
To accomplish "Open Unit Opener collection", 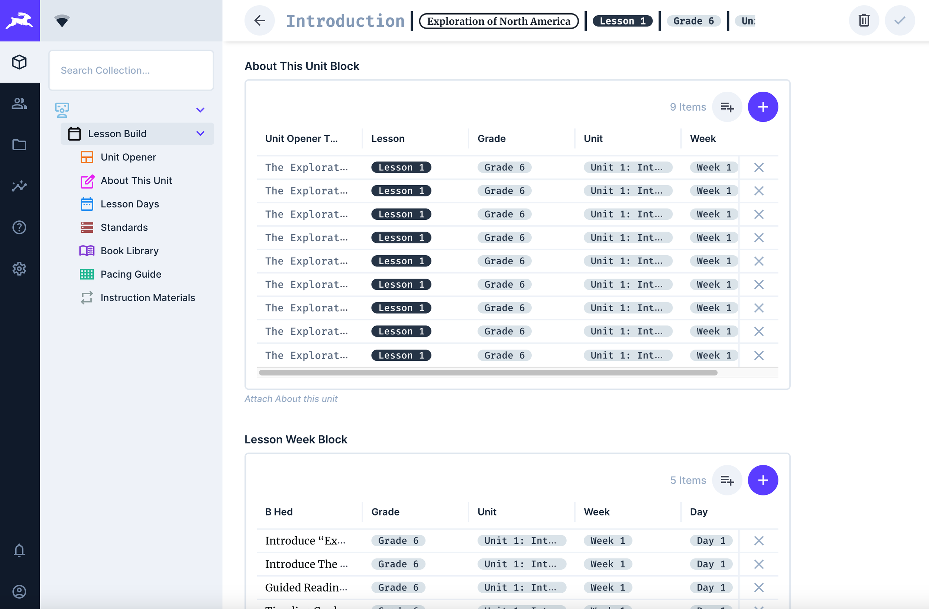I will coord(128,157).
